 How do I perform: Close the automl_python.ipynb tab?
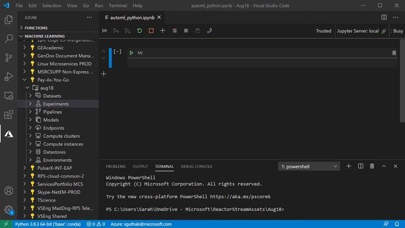(x=159, y=17)
